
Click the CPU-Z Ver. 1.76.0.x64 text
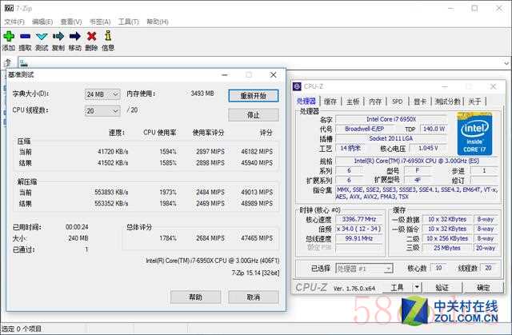[354, 289]
